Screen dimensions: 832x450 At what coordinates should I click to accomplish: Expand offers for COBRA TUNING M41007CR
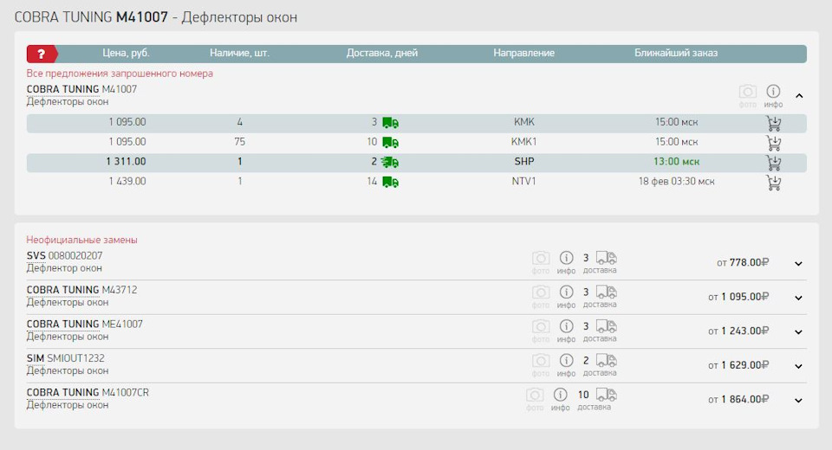point(798,400)
